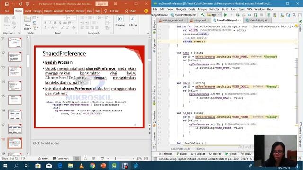
Task: Click the PowerPoint smiley feedback icon
Action: 146,11
